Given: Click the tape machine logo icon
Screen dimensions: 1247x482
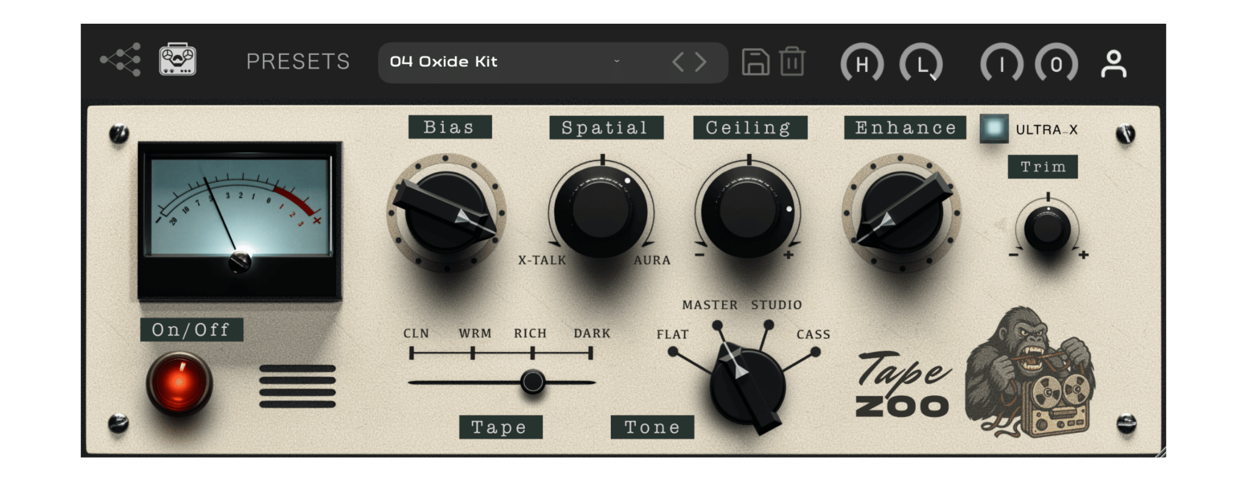Looking at the screenshot, I should 177,60.
